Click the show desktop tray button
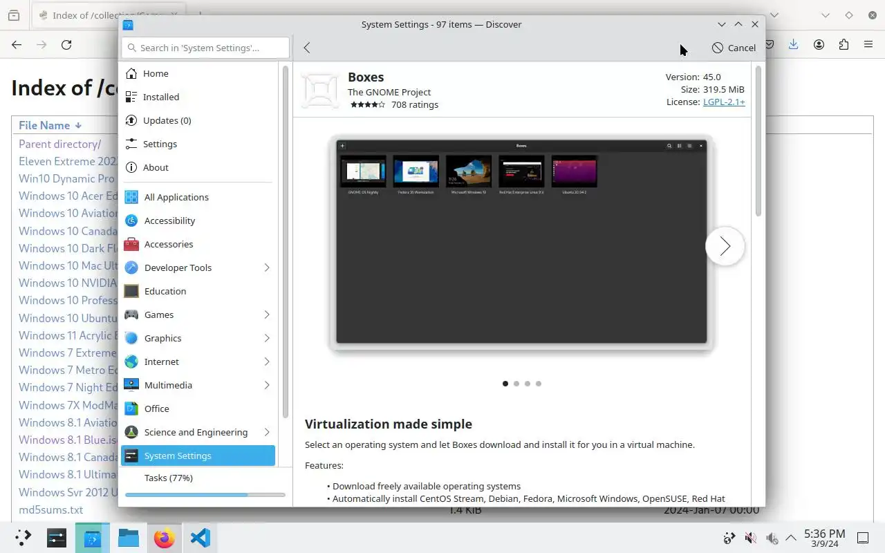885x553 pixels. [863, 538]
